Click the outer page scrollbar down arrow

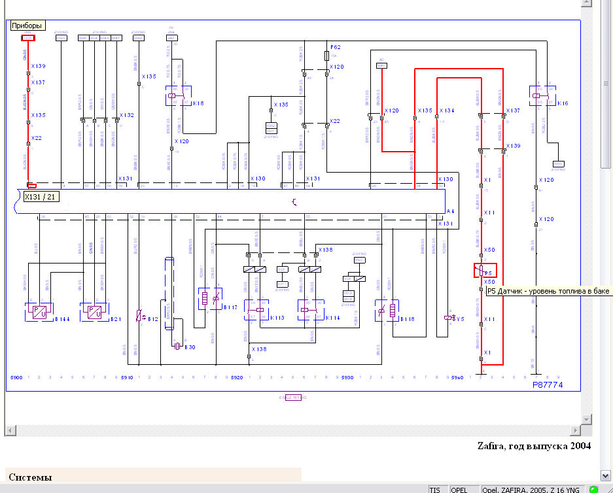tap(606, 475)
